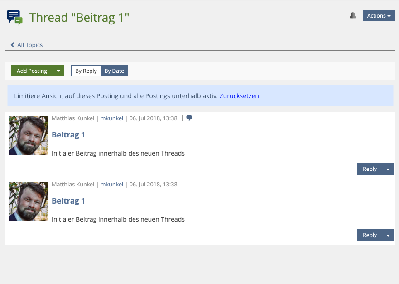Click the speech bubble icon on first posting
The image size is (399, 284).
click(x=189, y=118)
